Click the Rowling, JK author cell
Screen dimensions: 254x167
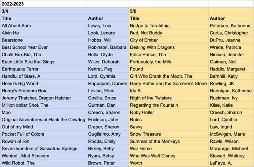[x=231, y=83]
